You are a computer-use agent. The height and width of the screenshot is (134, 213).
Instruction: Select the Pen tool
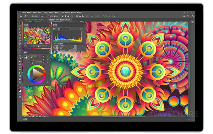[x=20, y=67]
